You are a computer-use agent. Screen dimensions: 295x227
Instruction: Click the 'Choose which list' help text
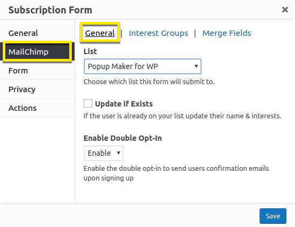[x=149, y=82]
